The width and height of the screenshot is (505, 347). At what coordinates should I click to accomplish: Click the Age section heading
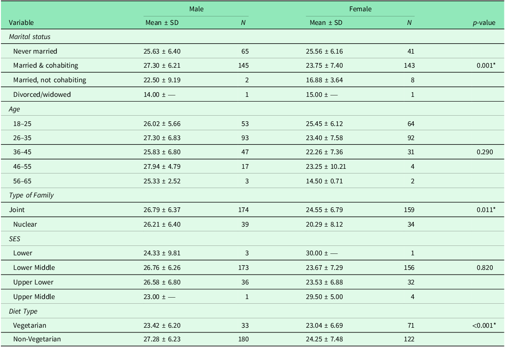click(16, 109)
